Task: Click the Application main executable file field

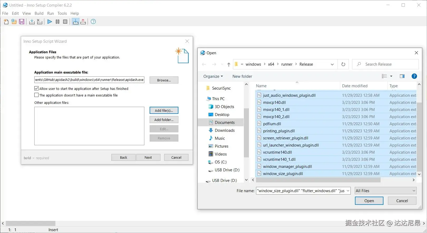Action: (89, 80)
